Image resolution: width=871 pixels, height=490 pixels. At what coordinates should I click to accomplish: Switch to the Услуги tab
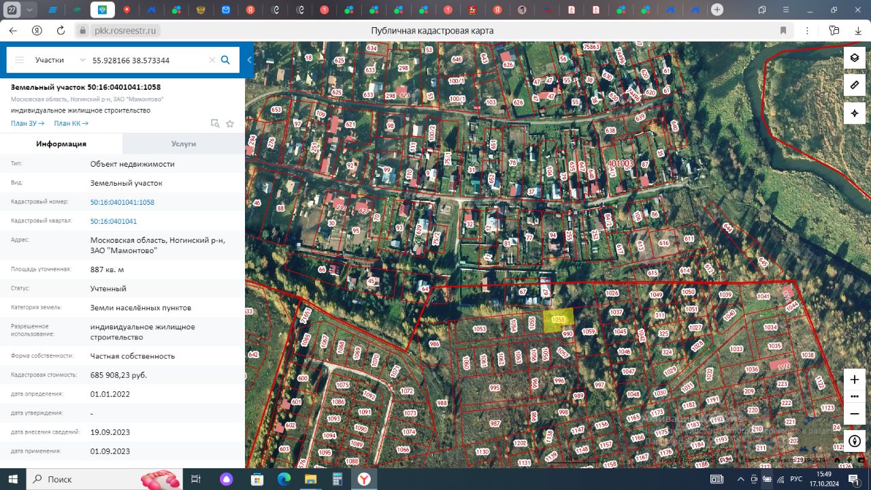click(x=184, y=144)
